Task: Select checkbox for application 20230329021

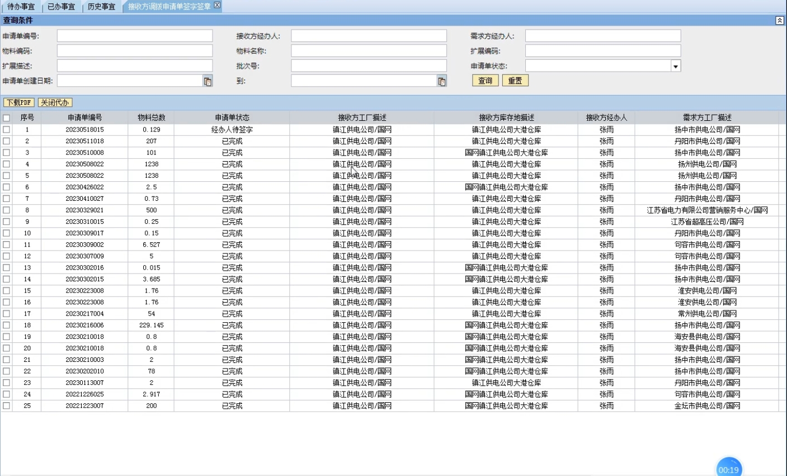Action: (7, 210)
